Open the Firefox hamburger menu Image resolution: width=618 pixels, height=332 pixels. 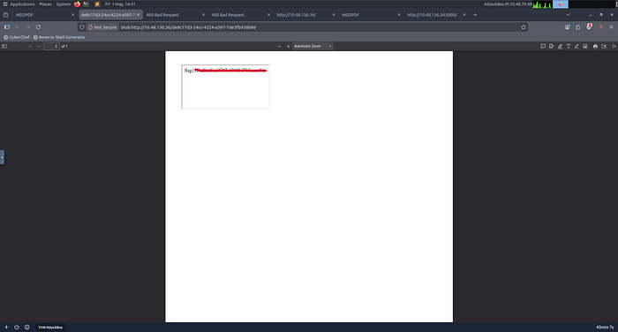611,27
